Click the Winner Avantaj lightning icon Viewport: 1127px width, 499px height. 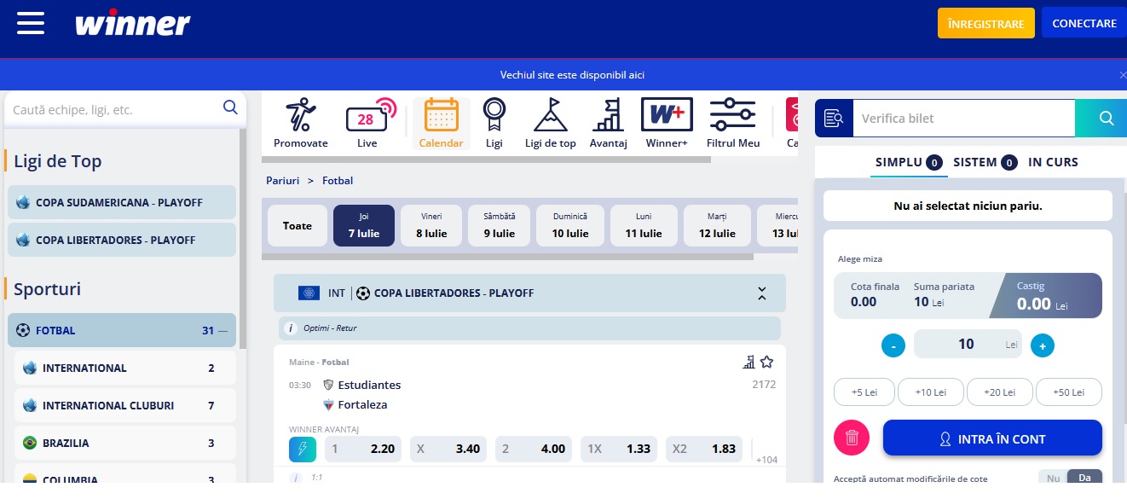pos(303,449)
